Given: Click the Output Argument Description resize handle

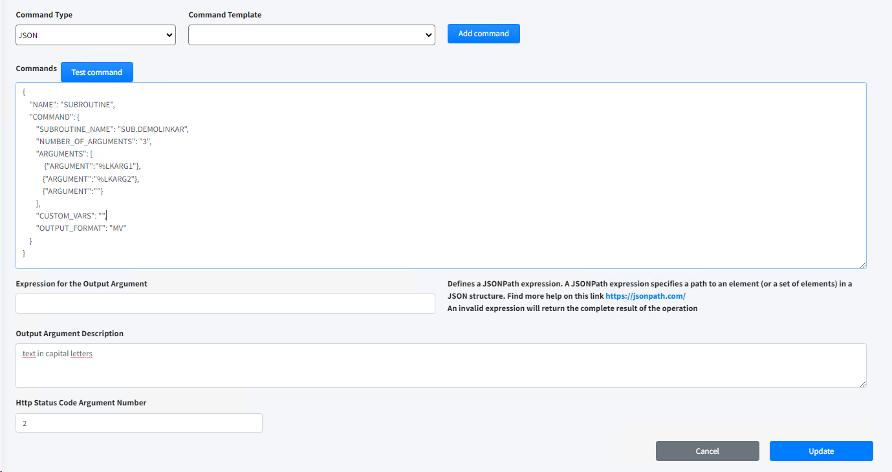Looking at the screenshot, I should pos(862,383).
